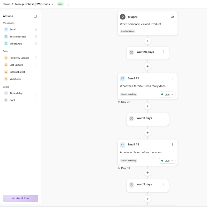Click the 'Email #1' card title

coord(133,78)
